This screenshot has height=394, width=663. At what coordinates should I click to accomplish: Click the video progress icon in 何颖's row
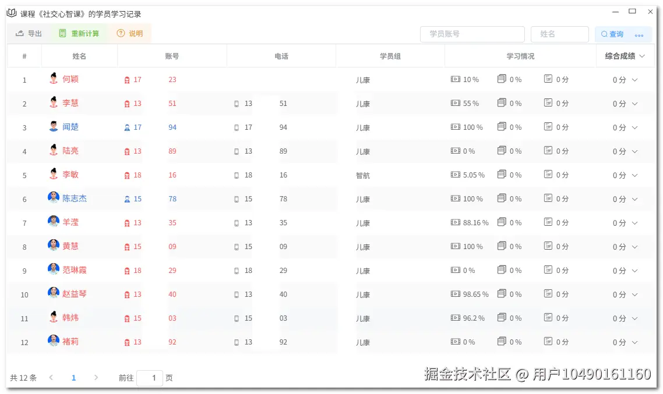tap(455, 79)
